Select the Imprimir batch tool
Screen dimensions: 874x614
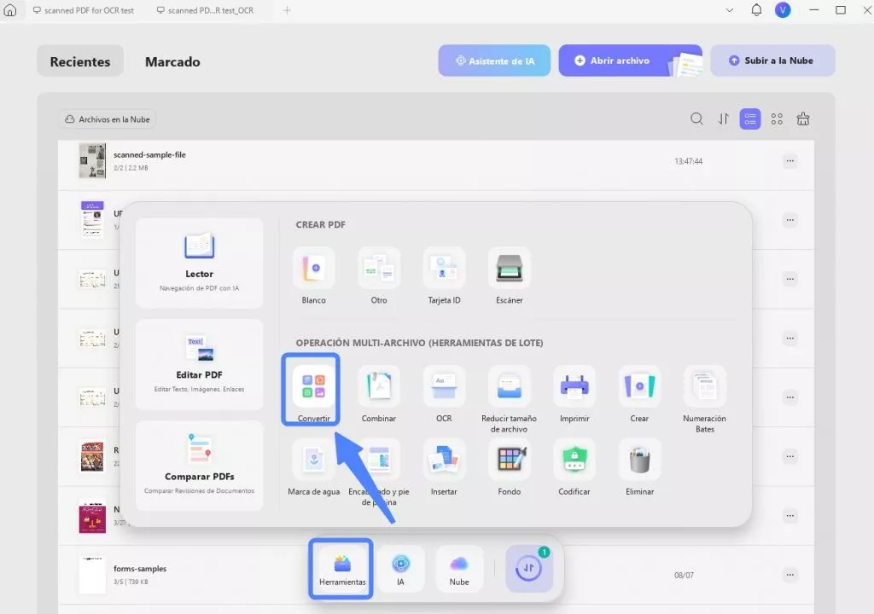574,392
